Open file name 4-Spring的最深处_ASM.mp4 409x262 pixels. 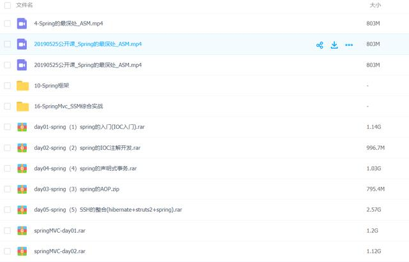click(68, 24)
